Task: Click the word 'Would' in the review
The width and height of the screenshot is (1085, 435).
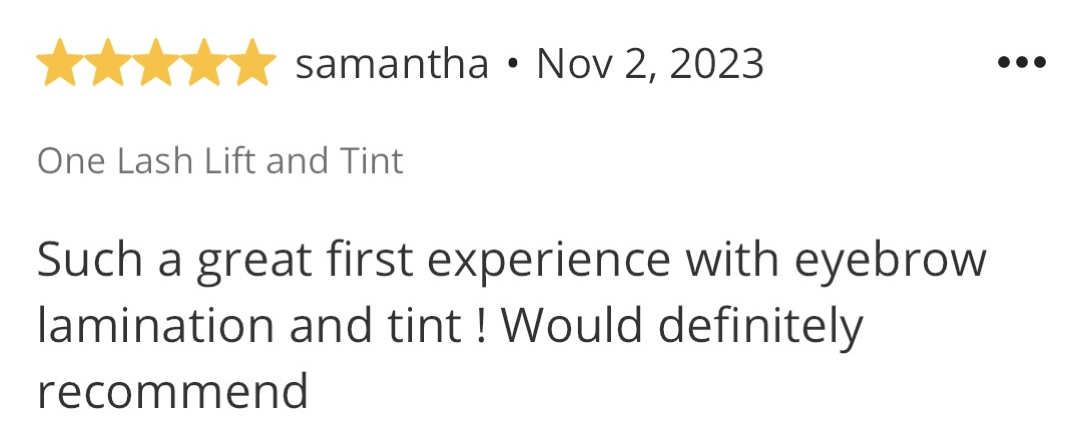Action: (x=572, y=324)
